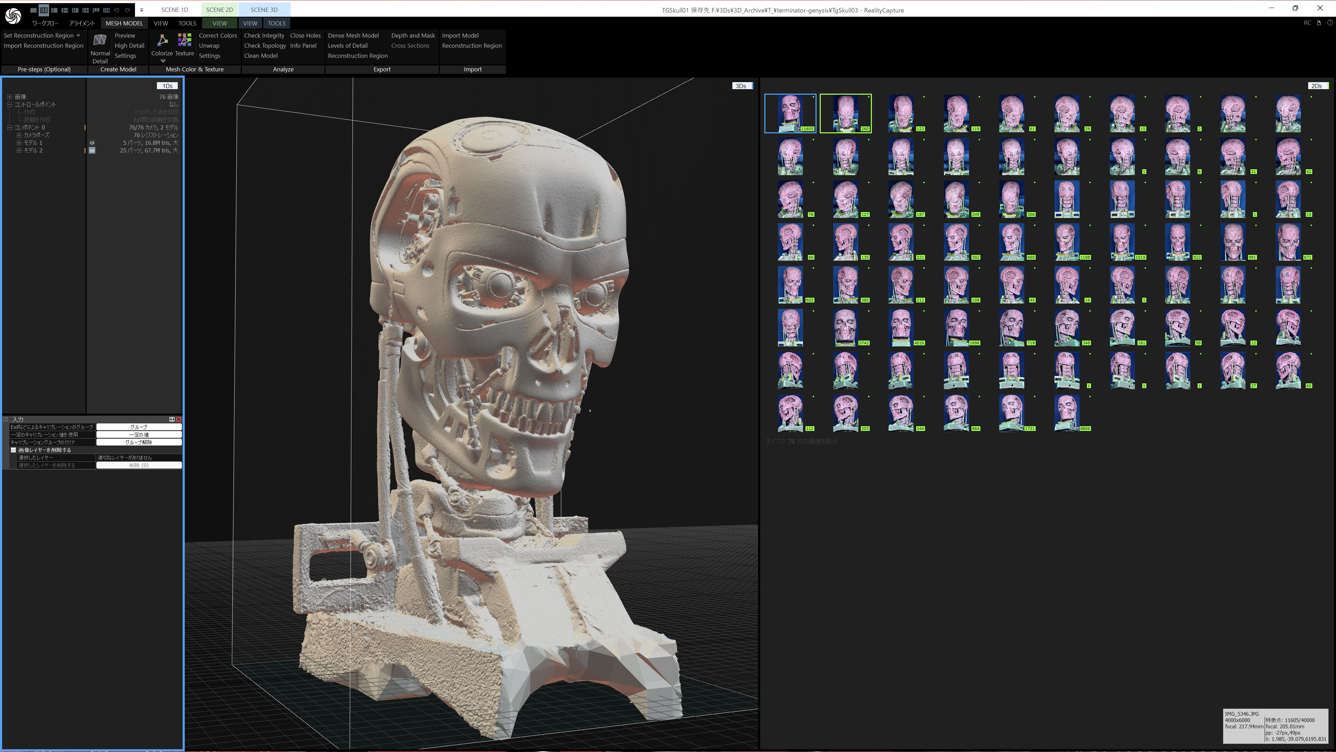
Task: Click the Normal Detail mesh icon
Action: [100, 40]
